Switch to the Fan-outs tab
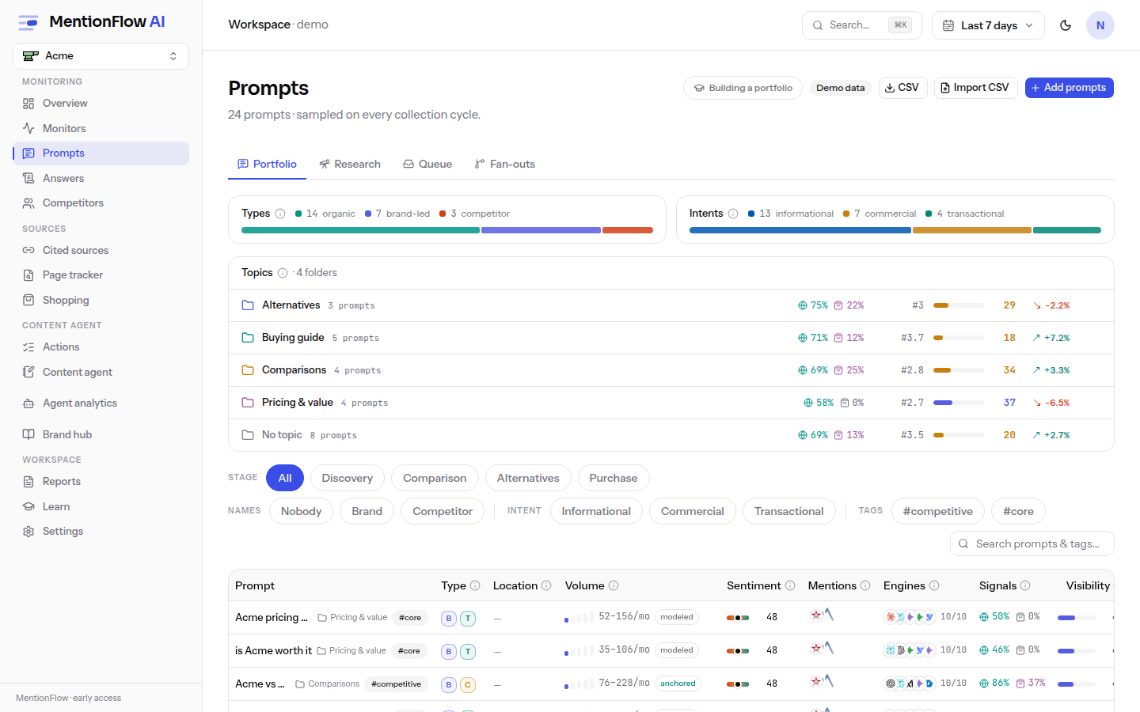1140x712 pixels. [x=505, y=164]
